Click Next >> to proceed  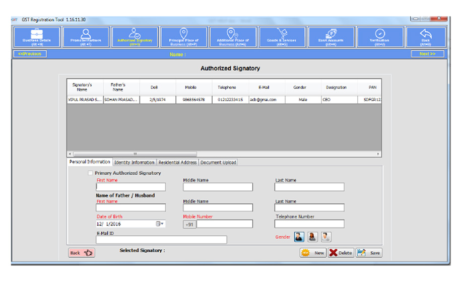pyautogui.click(x=427, y=54)
